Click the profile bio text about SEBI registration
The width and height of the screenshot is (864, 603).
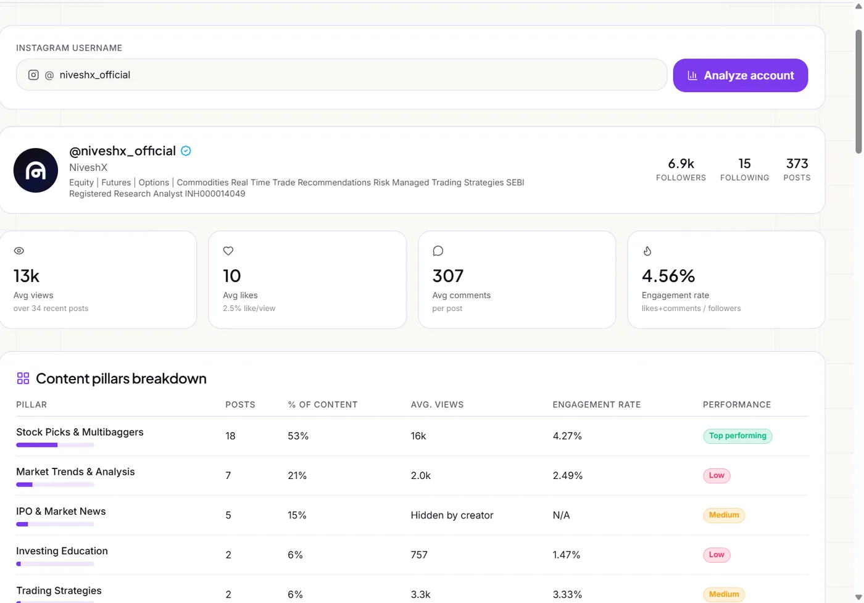tap(297, 188)
